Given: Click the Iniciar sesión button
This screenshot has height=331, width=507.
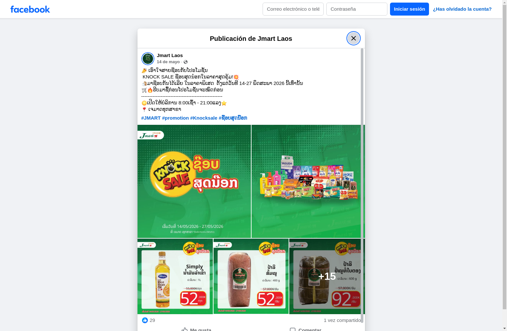Looking at the screenshot, I should (x=409, y=9).
